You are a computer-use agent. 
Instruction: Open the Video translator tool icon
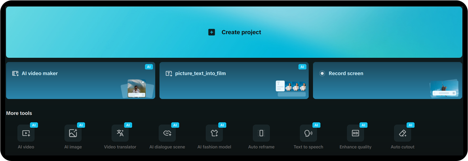click(120, 133)
